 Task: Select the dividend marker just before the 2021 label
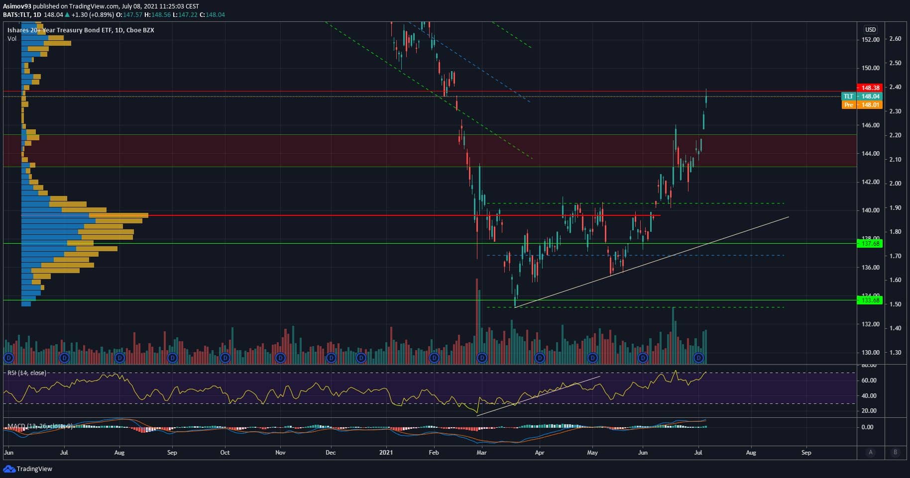(361, 358)
